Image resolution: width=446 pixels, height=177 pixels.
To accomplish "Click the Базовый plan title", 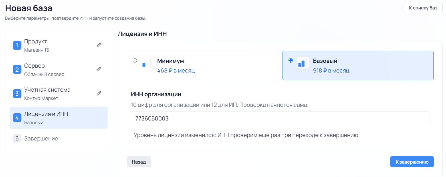I will click(x=325, y=61).
